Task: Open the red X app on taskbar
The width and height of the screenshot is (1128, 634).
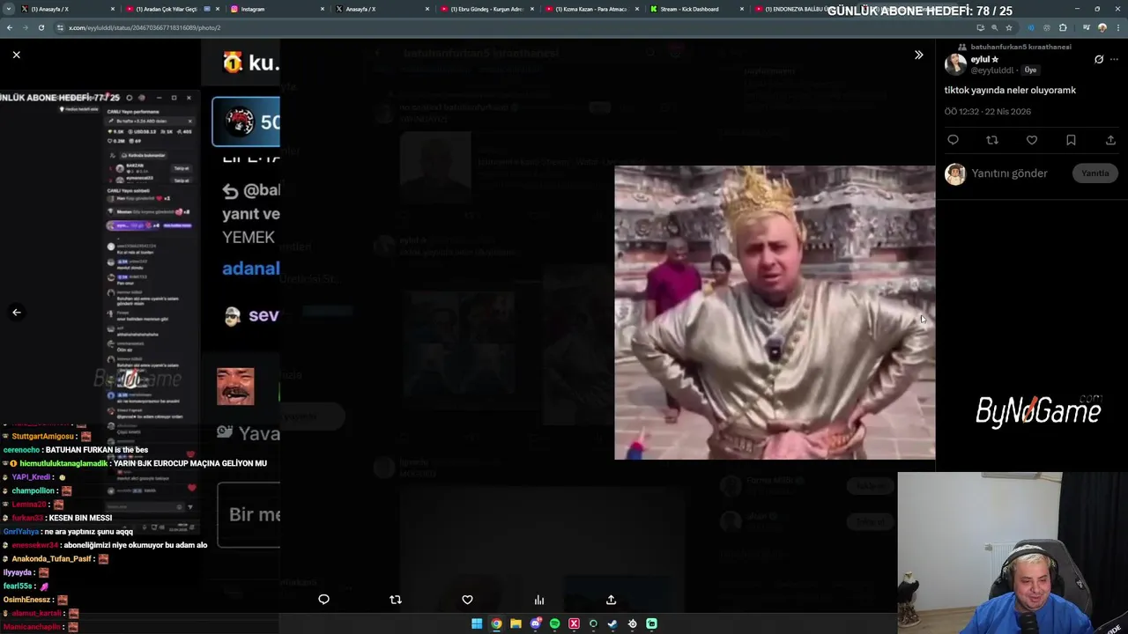Action: click(x=574, y=623)
